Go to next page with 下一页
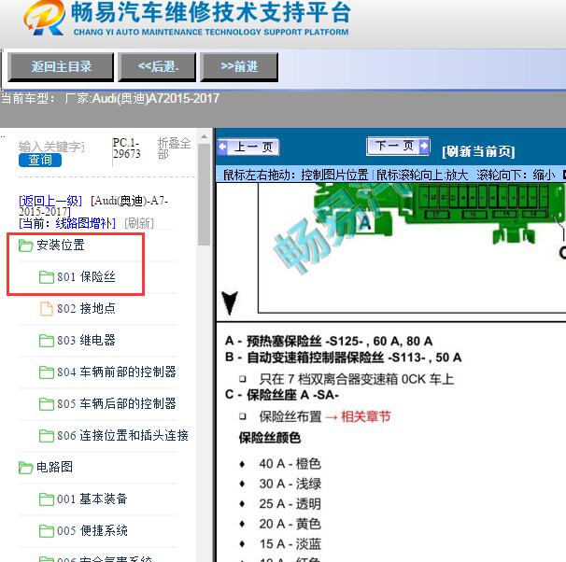Viewport: 566px width, 562px height. coord(398,146)
